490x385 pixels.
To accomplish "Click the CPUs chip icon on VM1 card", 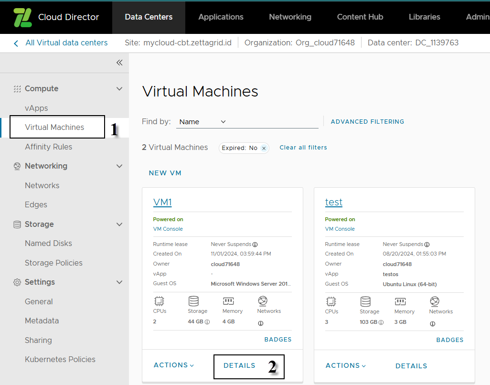I will point(159,301).
